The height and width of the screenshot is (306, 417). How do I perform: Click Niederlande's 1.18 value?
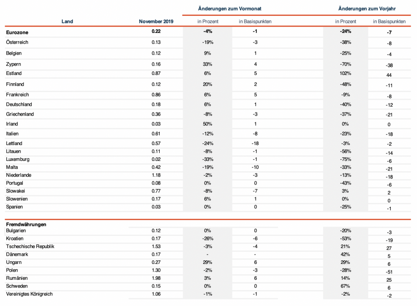[156, 175]
